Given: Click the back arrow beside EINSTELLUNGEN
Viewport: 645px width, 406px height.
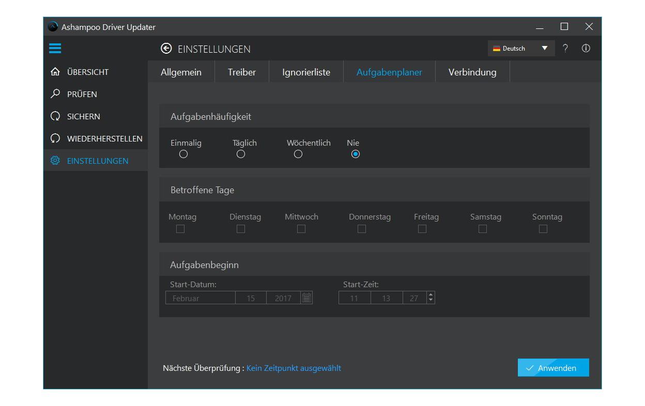Looking at the screenshot, I should [166, 49].
